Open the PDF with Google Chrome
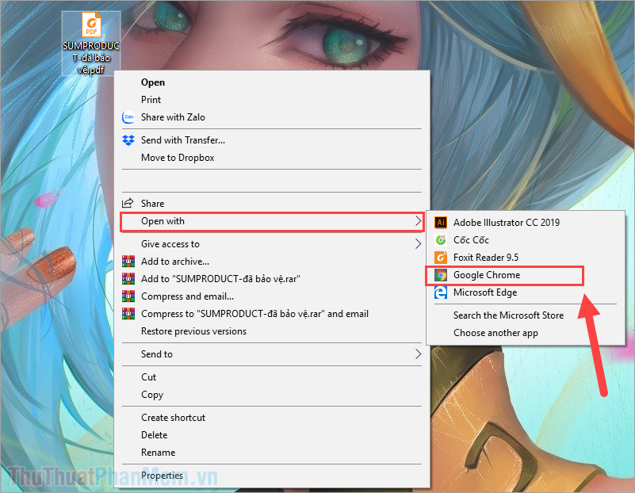 (x=526, y=275)
